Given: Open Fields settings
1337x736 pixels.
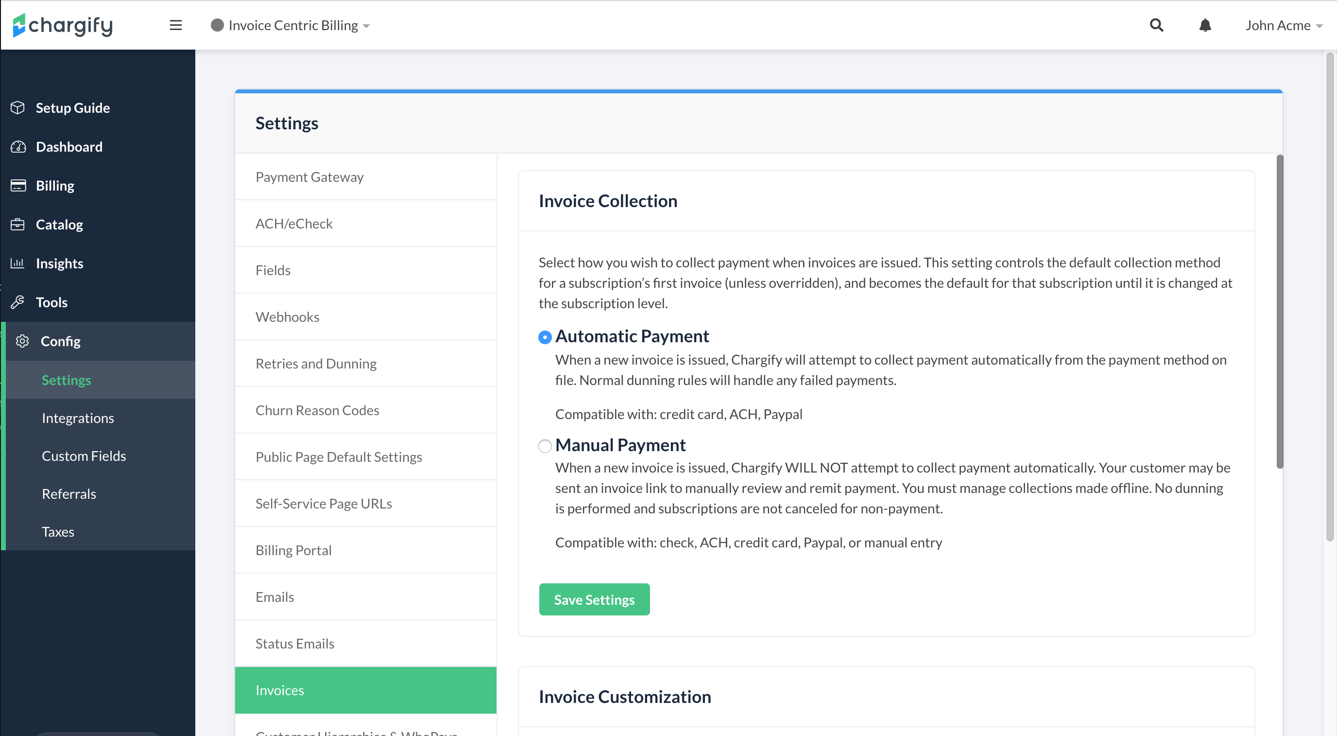Looking at the screenshot, I should pos(366,270).
